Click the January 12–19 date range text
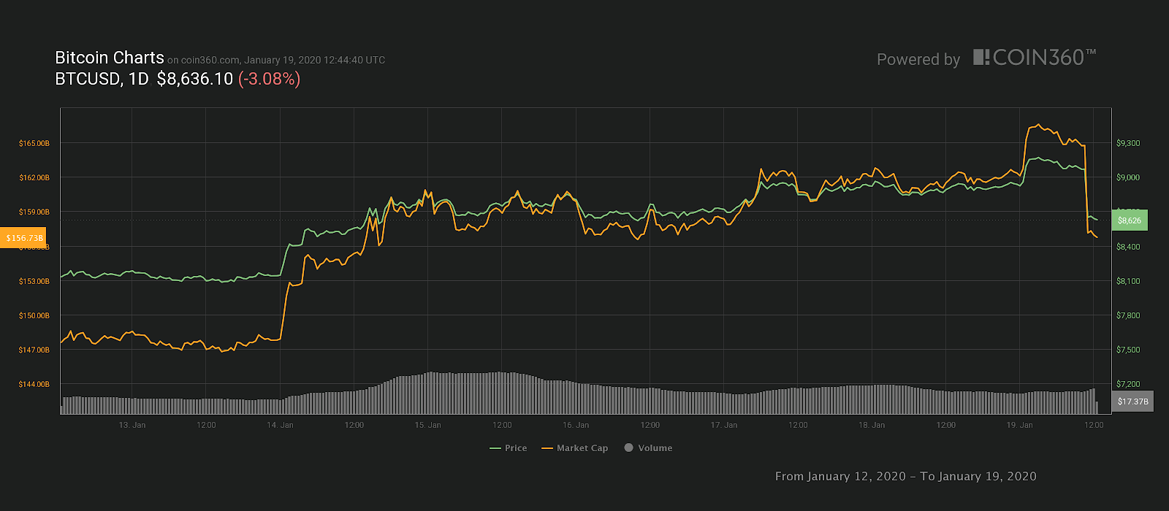 pyautogui.click(x=905, y=476)
